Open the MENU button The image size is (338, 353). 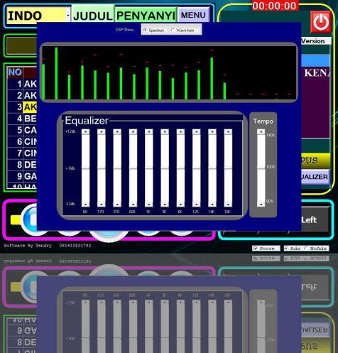click(x=193, y=15)
